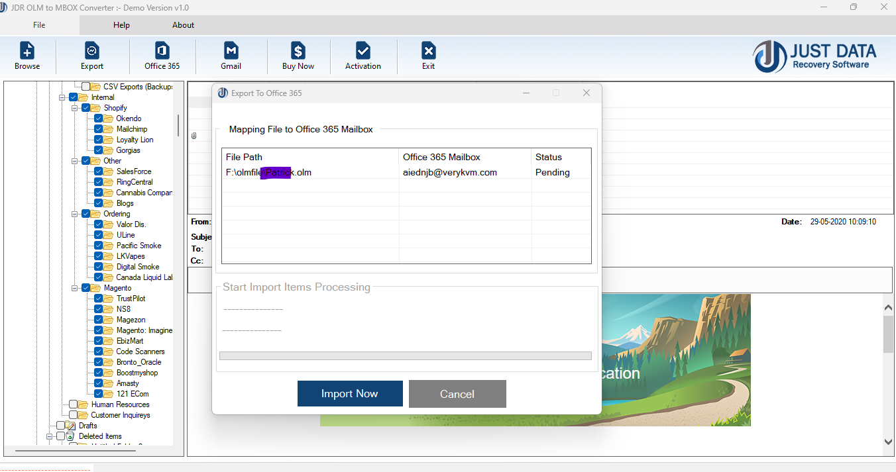Viewport: 896px width, 472px height.
Task: Click the Just Data Recovery Software logo
Action: coord(815,56)
